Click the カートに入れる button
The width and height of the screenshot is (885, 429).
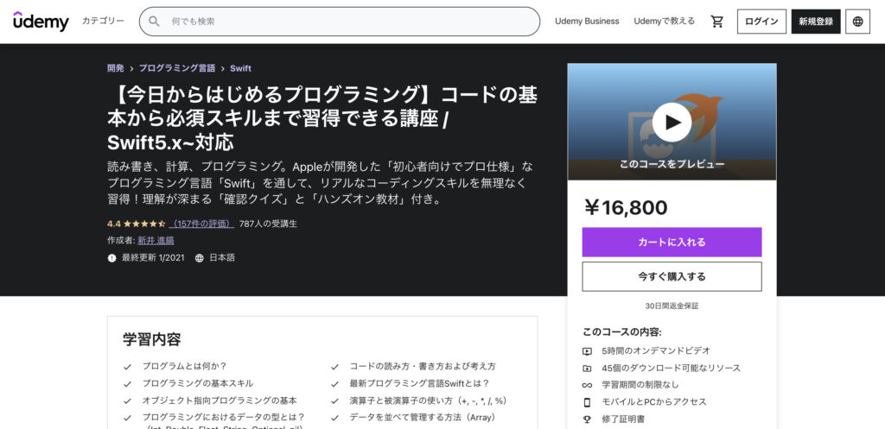pos(672,243)
